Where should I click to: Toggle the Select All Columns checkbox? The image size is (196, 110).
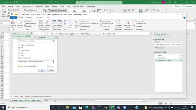tap(19, 45)
